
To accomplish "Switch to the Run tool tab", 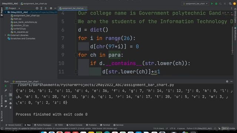I will 28,125.
